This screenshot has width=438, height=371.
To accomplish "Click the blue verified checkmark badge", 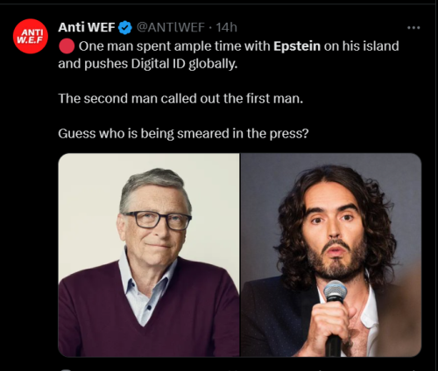I will (125, 28).
